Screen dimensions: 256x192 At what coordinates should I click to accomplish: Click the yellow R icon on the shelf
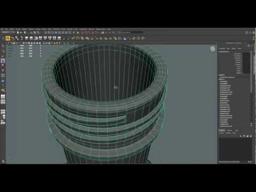coord(7,38)
